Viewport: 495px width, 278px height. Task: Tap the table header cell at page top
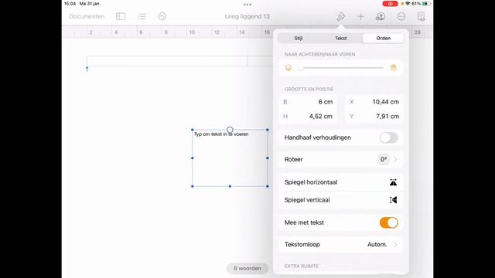tap(167, 61)
